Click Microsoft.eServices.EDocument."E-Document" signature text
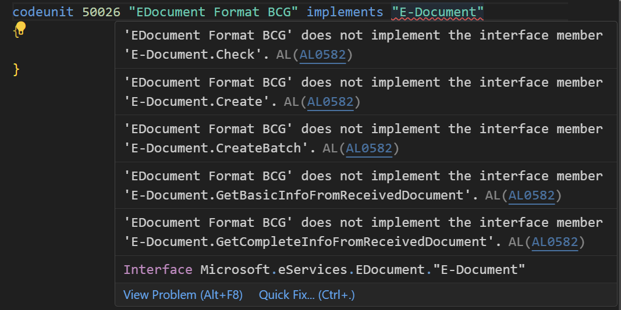The width and height of the screenshot is (621, 310). coord(363,270)
